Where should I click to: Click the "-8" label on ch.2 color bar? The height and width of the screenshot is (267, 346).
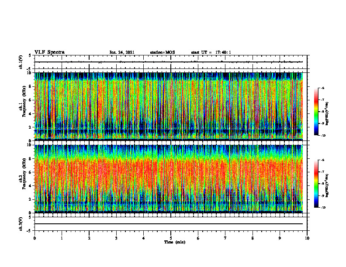[x=322, y=184]
